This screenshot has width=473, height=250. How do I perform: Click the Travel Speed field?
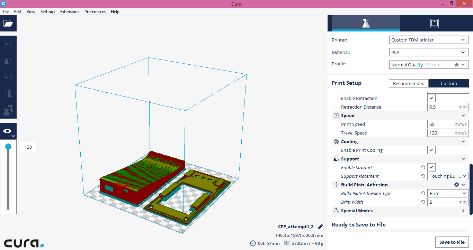448,133
